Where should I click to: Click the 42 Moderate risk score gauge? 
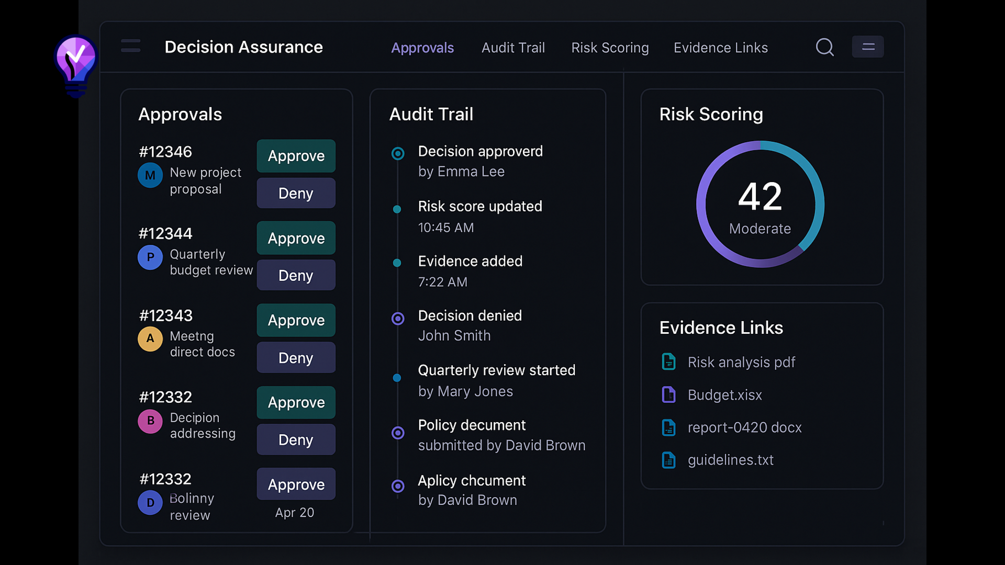pos(760,205)
